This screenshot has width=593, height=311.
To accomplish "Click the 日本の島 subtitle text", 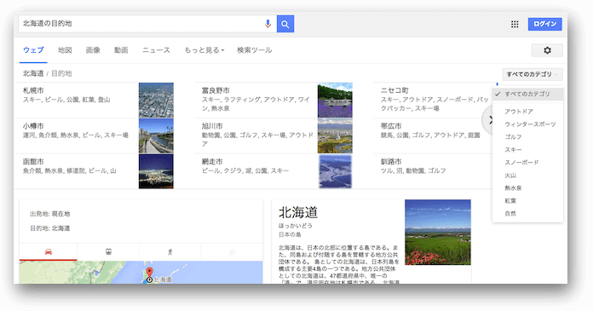I will pyautogui.click(x=290, y=234).
